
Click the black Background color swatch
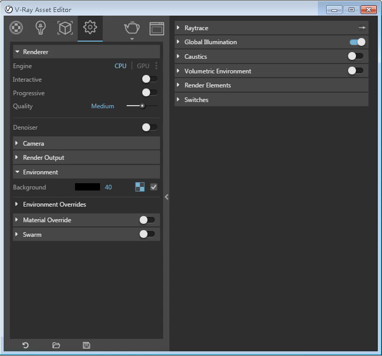pos(88,187)
